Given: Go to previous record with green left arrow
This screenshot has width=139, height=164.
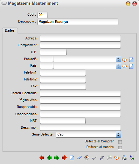Looking at the screenshot, I should (49, 158).
